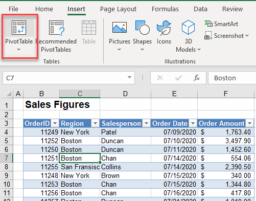Click OrderID 11253 cell
This screenshot has height=201, width=256.
coord(41,184)
